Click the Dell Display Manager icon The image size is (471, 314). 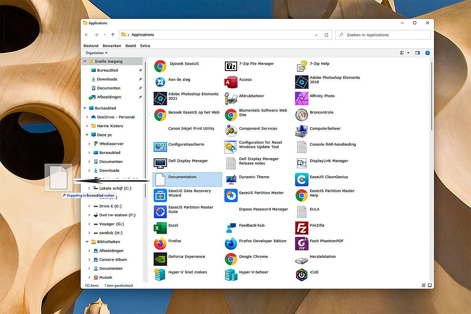point(160,163)
